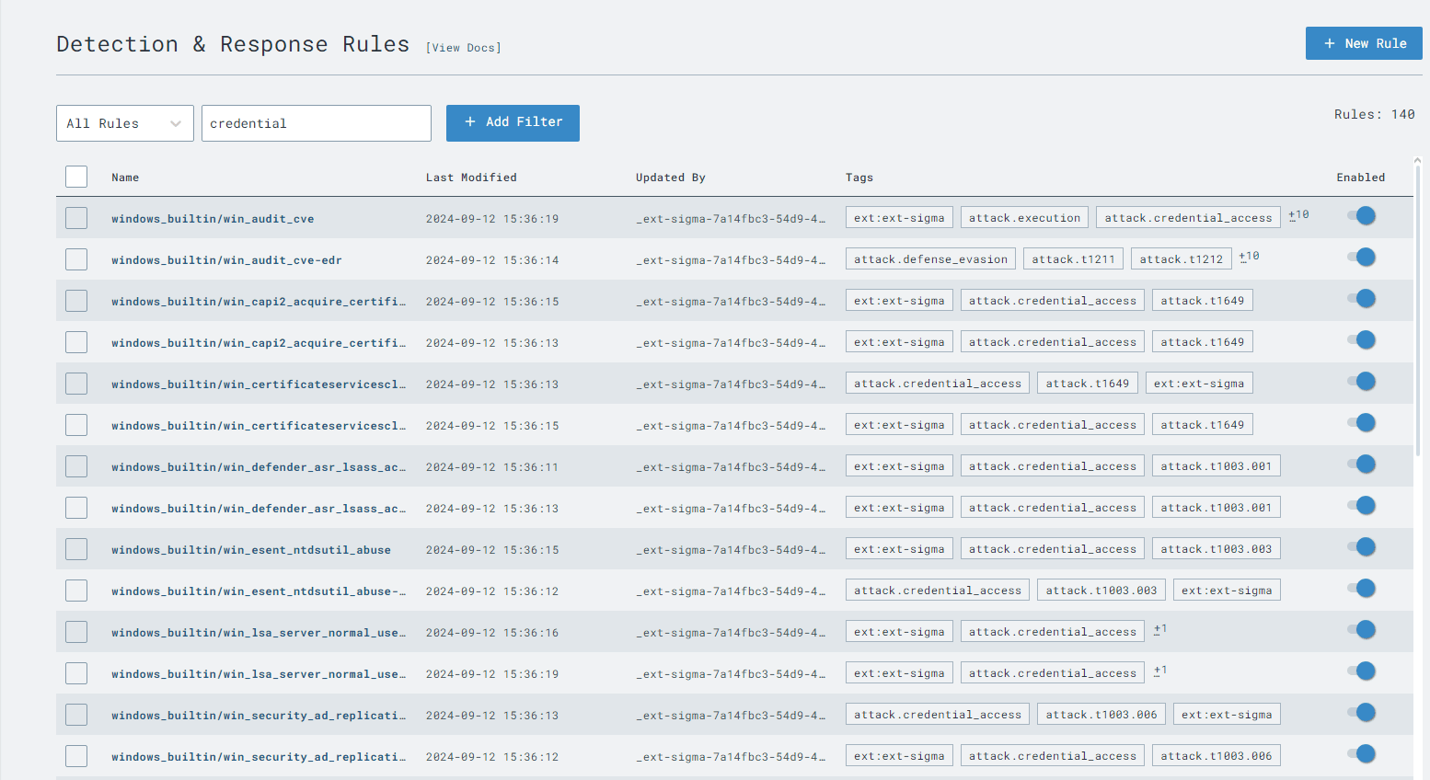Select checkbox for win_esent_ntdsutil_abuse rule

click(76, 549)
